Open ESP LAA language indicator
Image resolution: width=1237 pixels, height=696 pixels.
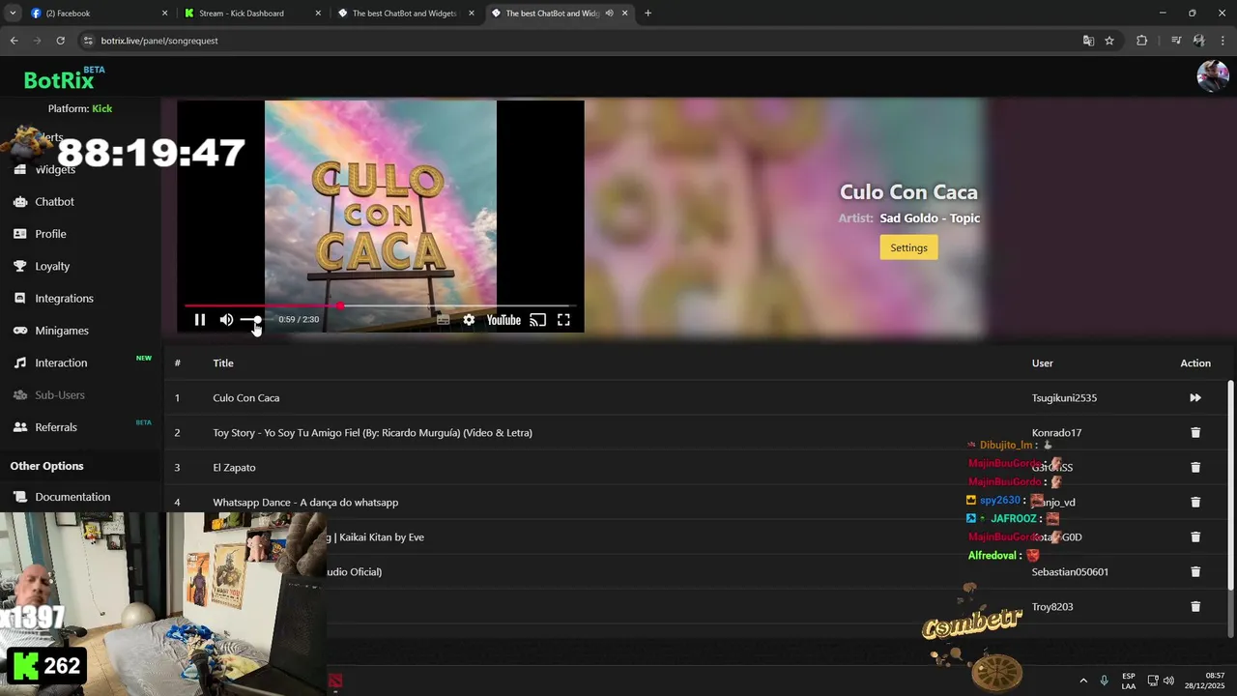pos(1129,681)
